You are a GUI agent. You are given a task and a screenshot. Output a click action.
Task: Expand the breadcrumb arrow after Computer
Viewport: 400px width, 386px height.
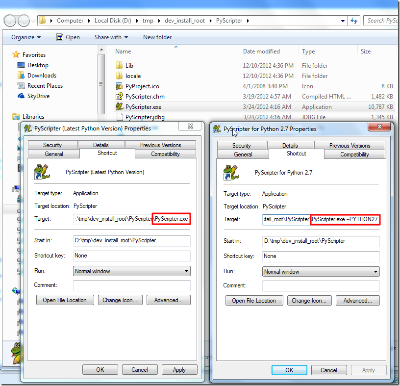tap(89, 21)
